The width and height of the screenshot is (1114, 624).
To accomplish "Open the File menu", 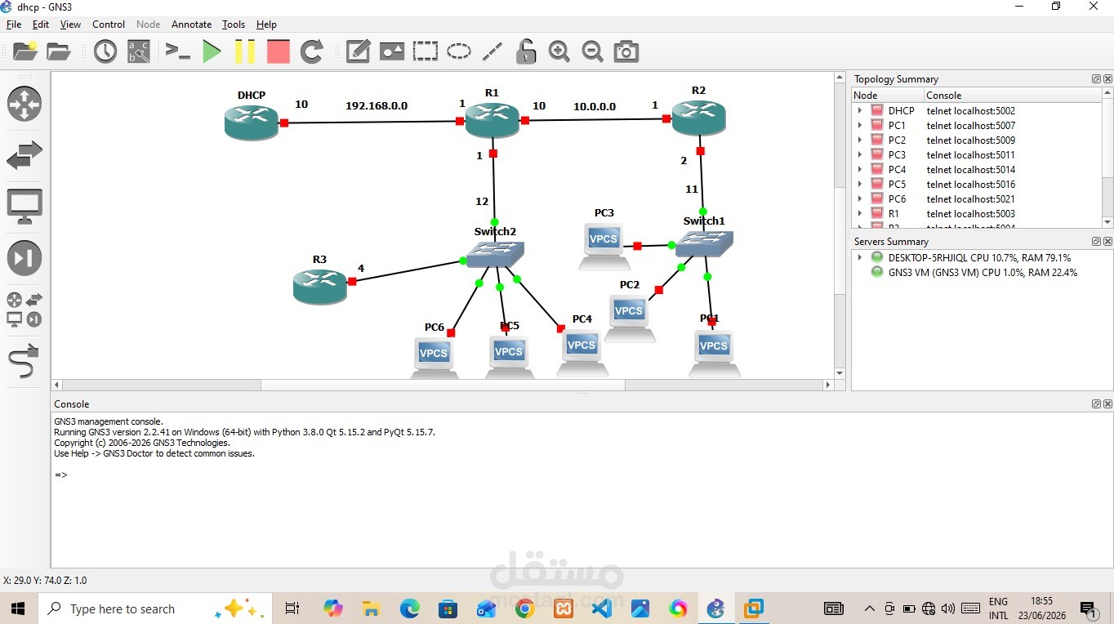I will (x=14, y=25).
